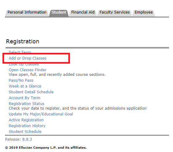
Task: Click the Active Registration link
Action: pos(26,120)
